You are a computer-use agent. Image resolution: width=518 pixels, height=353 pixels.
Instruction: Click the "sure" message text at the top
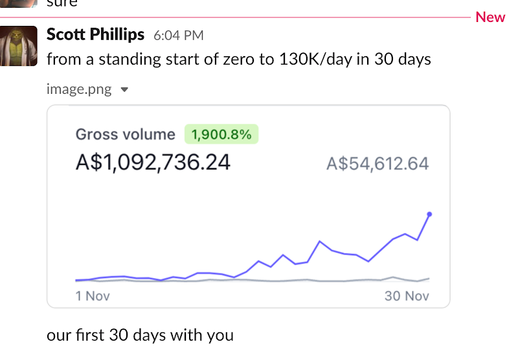pos(62,3)
